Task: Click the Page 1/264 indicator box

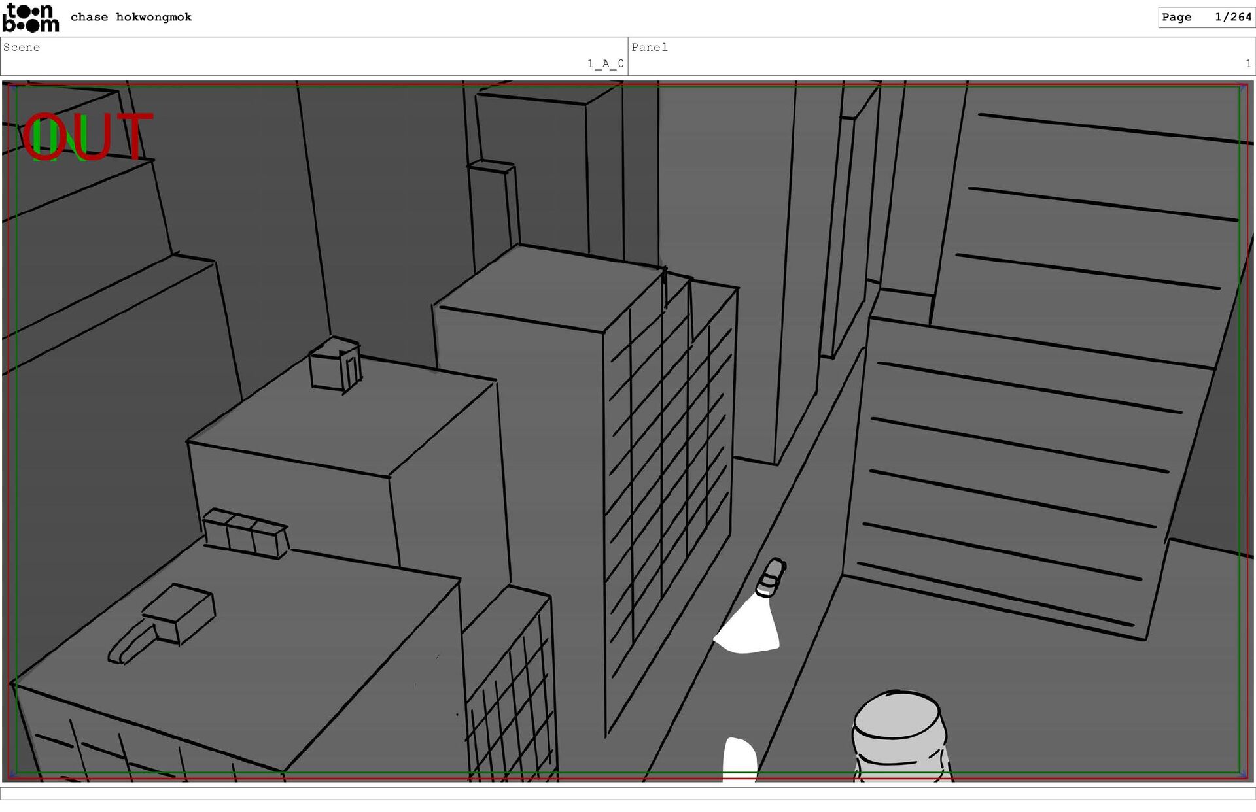Action: point(1206,17)
